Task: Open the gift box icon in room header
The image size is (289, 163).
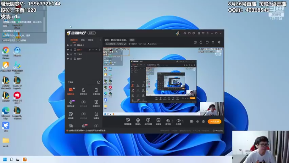Action: click(x=195, y=42)
